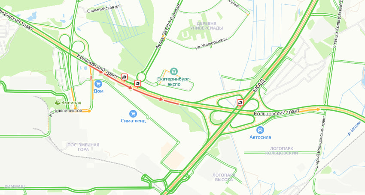Click the Автосила text label
The height and width of the screenshot is (195, 365).
260,137
